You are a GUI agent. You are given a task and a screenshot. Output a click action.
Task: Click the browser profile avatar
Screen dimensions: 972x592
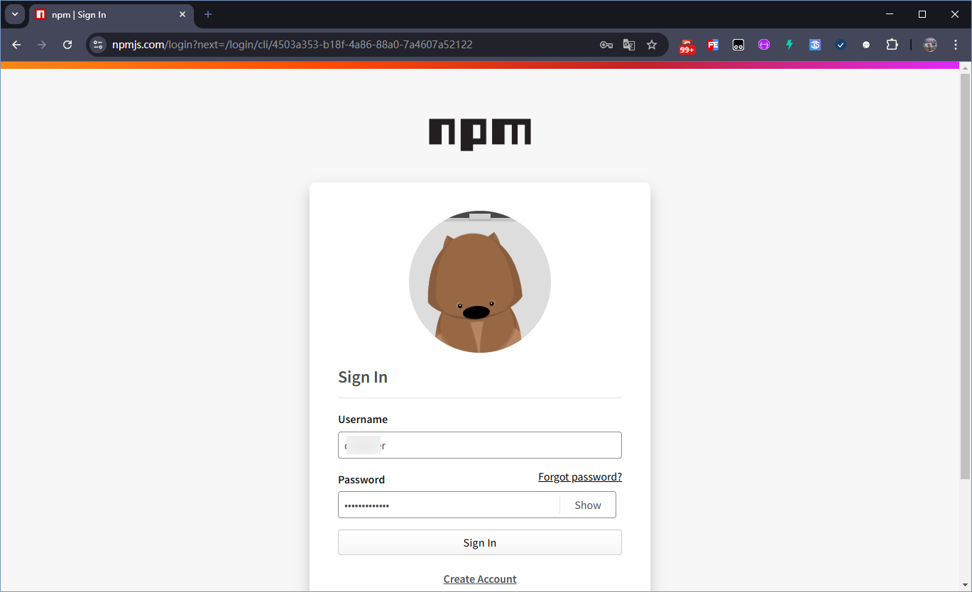[929, 44]
